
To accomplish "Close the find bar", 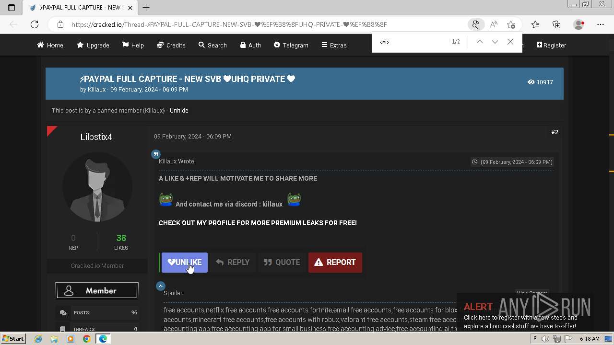I will (x=510, y=42).
